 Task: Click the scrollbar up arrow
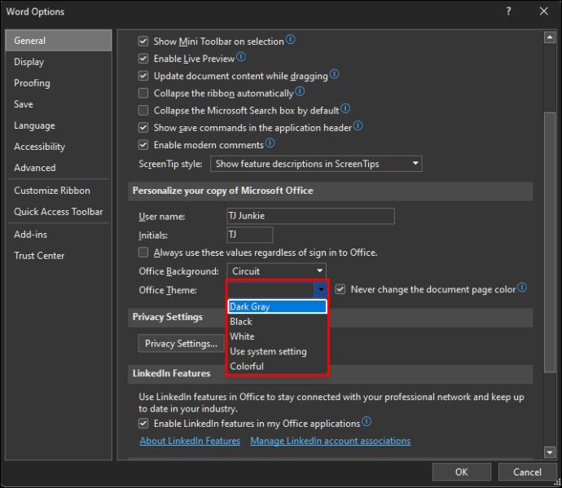tap(550, 37)
